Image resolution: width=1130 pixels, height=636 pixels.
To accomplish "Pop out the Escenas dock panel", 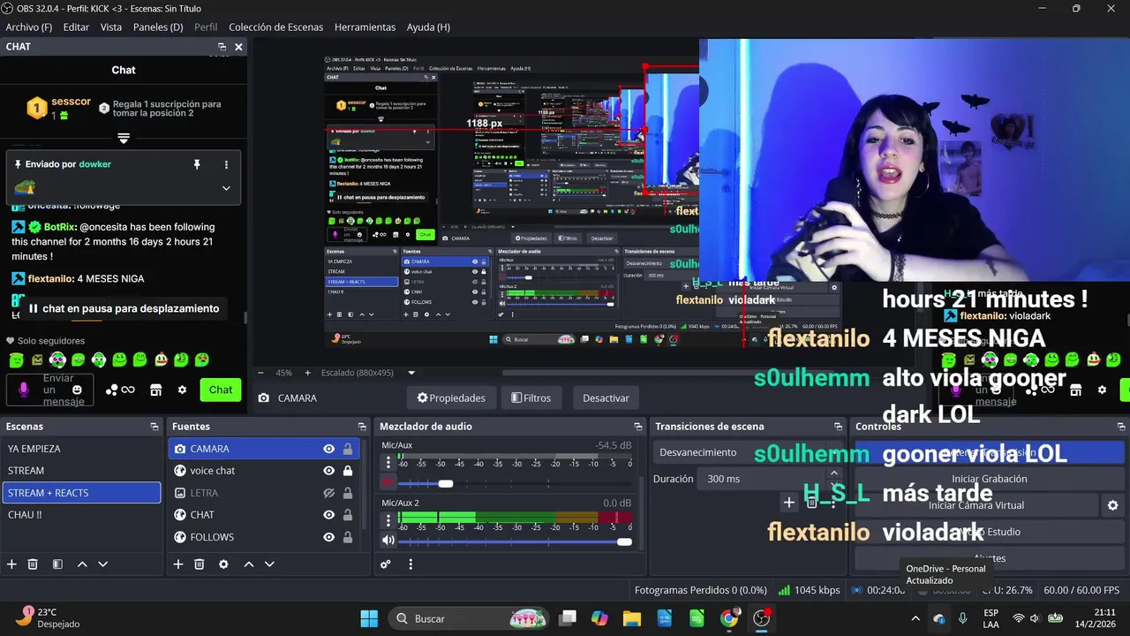I will point(154,427).
